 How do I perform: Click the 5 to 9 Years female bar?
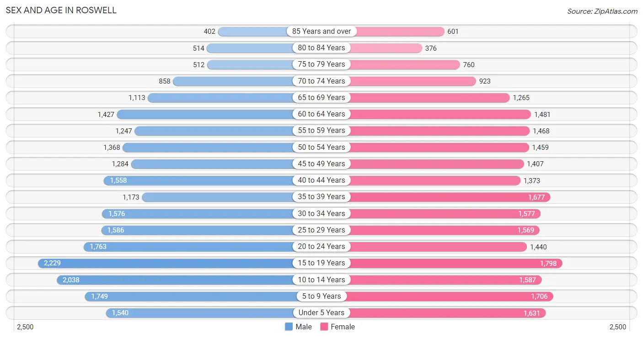(x=437, y=296)
